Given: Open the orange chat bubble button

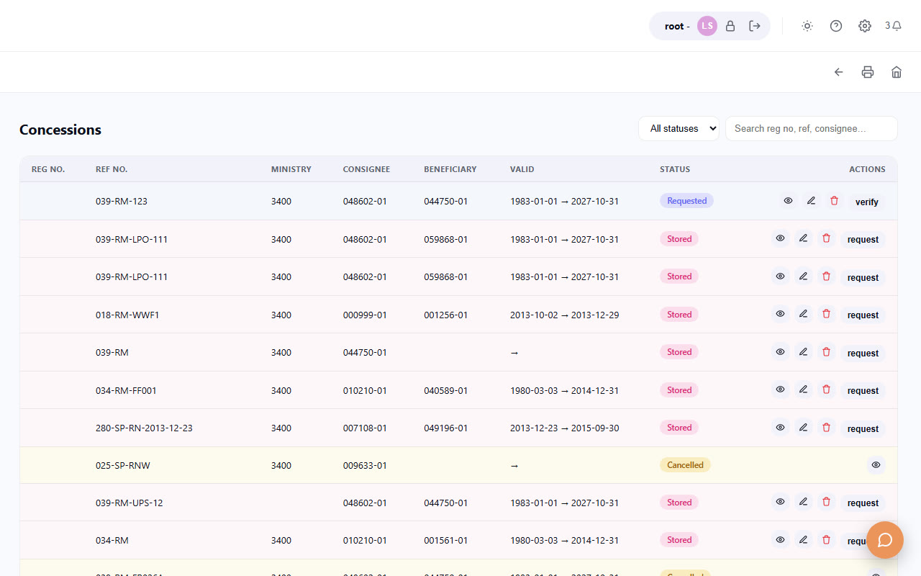Looking at the screenshot, I should coord(885,540).
